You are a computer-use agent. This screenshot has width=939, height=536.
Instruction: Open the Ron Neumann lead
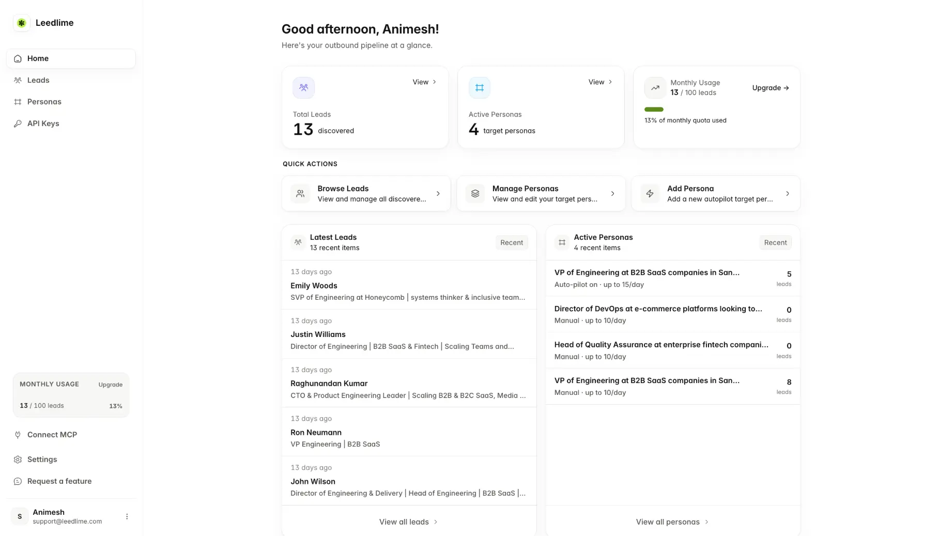coord(409,432)
